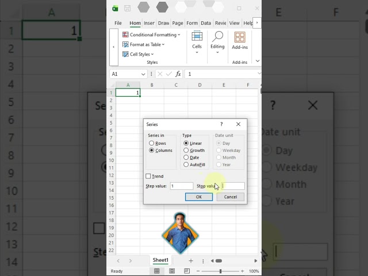The height and width of the screenshot is (276, 368).
Task: Go to next sheet arrow
Action: [x=131, y=260]
